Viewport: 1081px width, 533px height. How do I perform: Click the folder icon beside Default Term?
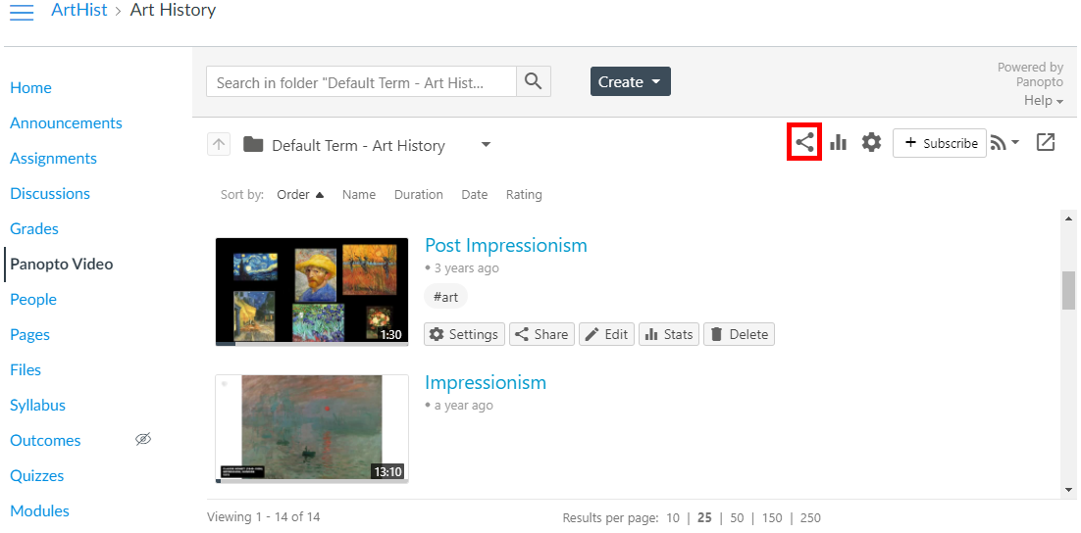click(x=253, y=145)
